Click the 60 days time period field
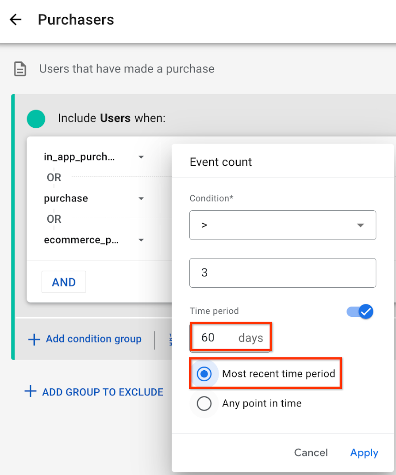The image size is (396, 475). pos(231,338)
